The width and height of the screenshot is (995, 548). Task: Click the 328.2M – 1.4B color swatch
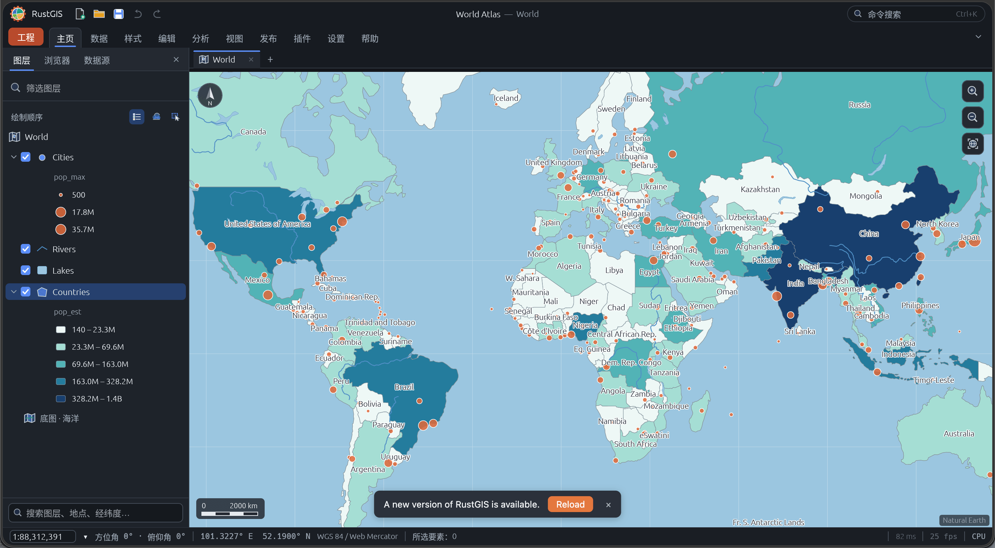tap(61, 398)
